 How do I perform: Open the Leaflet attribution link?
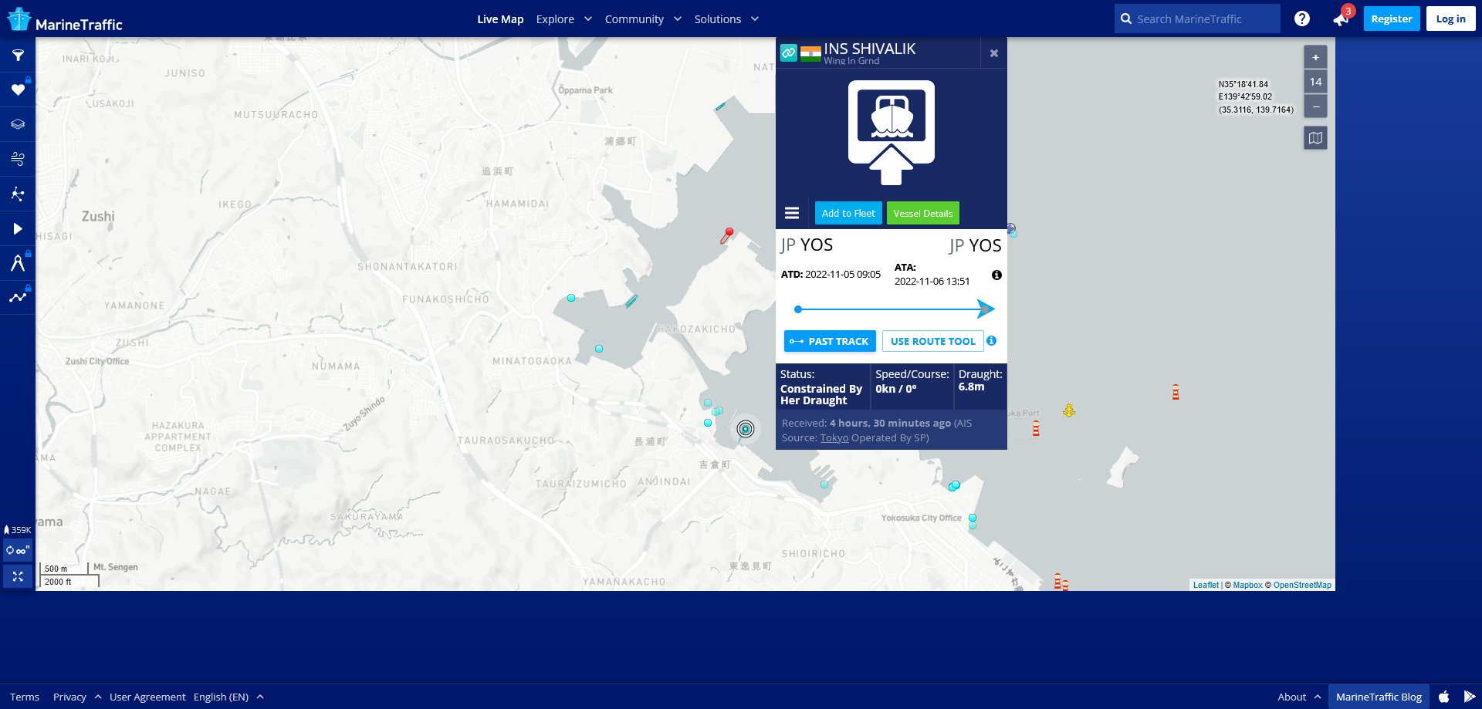pos(1206,585)
